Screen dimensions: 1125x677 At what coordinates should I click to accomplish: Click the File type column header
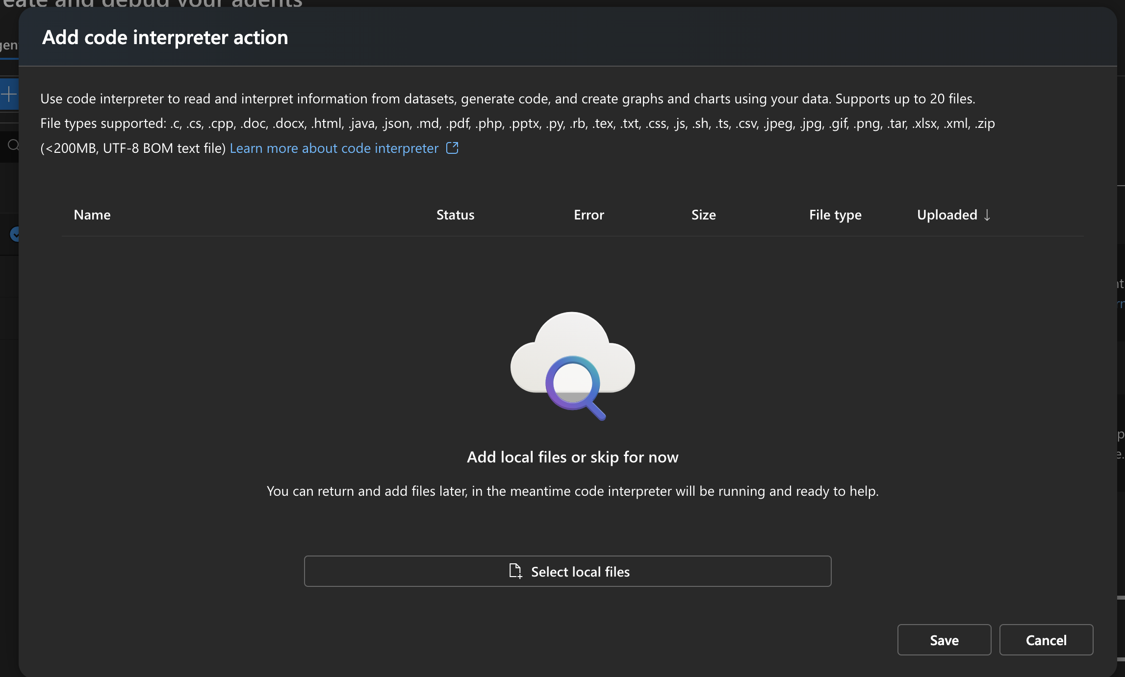pos(835,215)
